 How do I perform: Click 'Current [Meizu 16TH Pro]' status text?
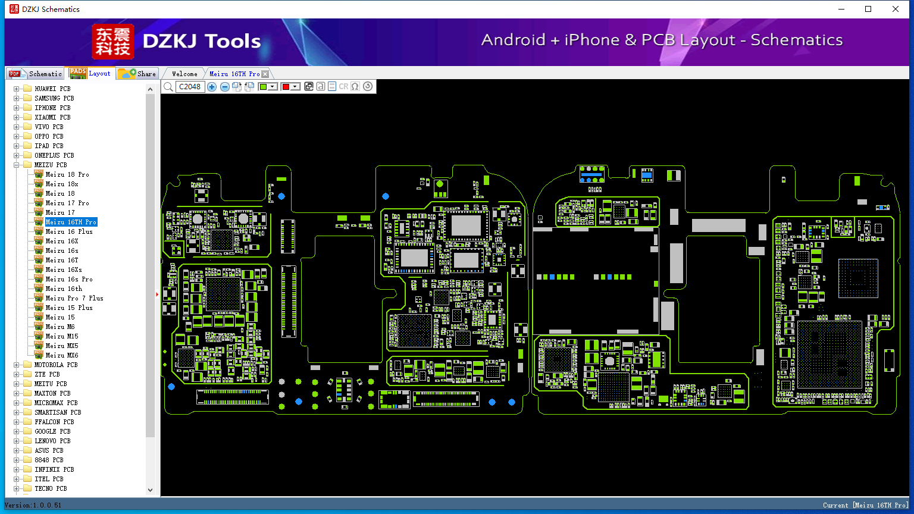866,505
